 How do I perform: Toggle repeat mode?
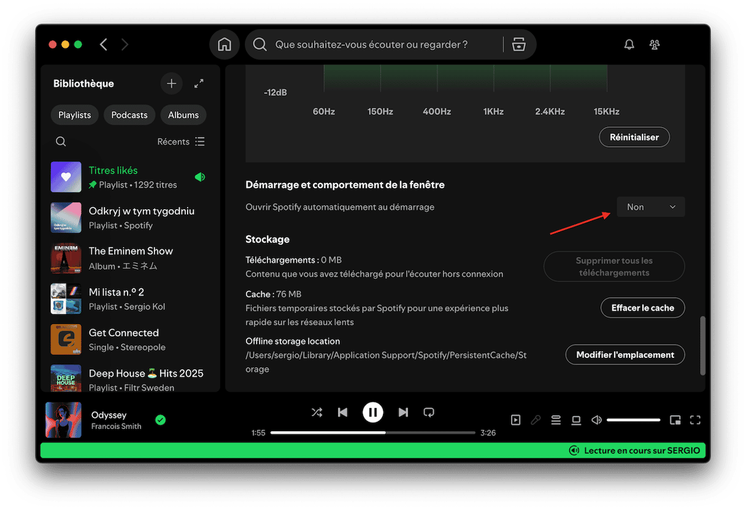[429, 412]
